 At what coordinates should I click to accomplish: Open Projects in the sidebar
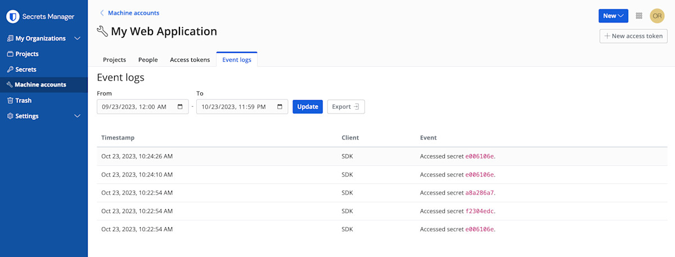coord(26,54)
